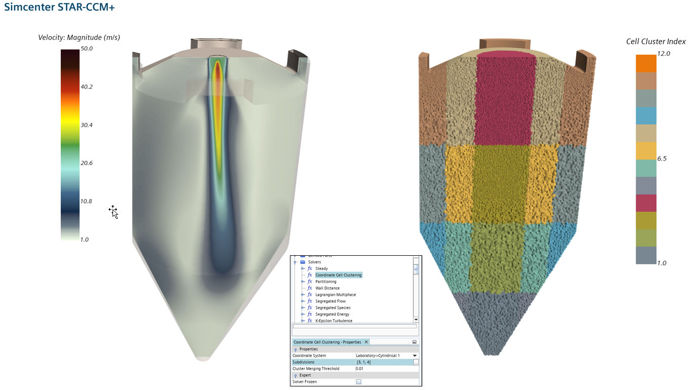This screenshot has height=390, width=697.
Task: Expand the Lagrangian Multiphase solver node
Action: (x=301, y=295)
